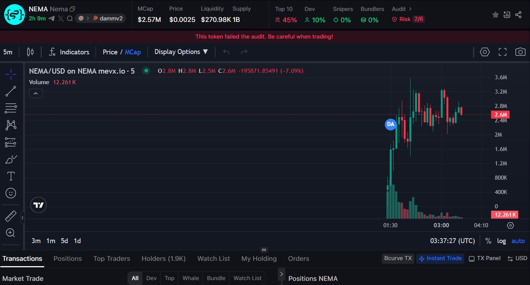Open time axis settings gear
Viewport: 530px width, 285px height.
[511, 225]
